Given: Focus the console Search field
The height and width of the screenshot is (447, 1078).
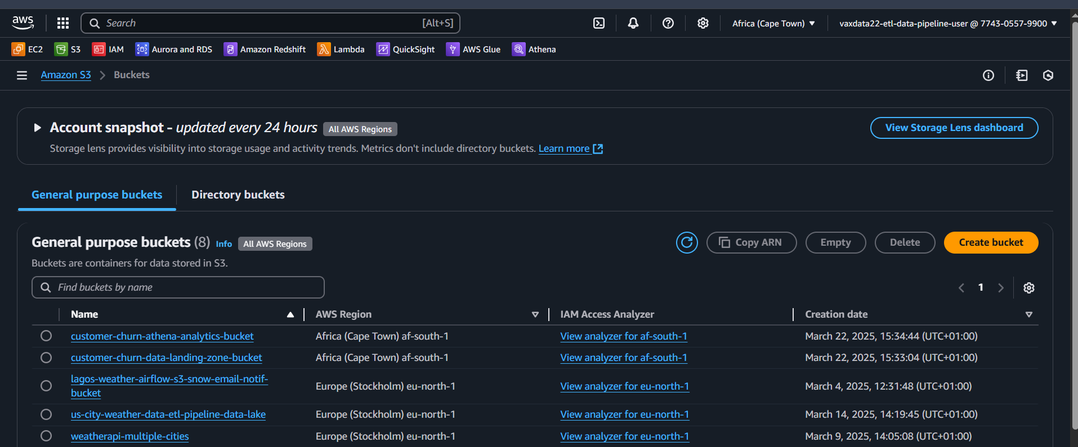Looking at the screenshot, I should point(271,23).
